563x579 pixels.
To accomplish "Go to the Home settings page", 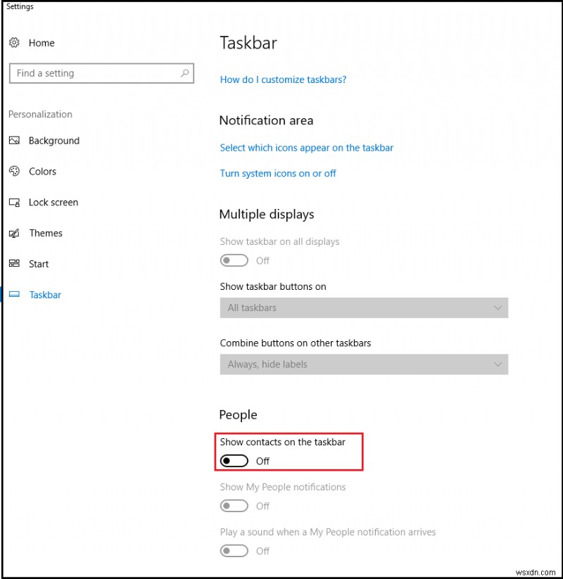I will click(41, 42).
